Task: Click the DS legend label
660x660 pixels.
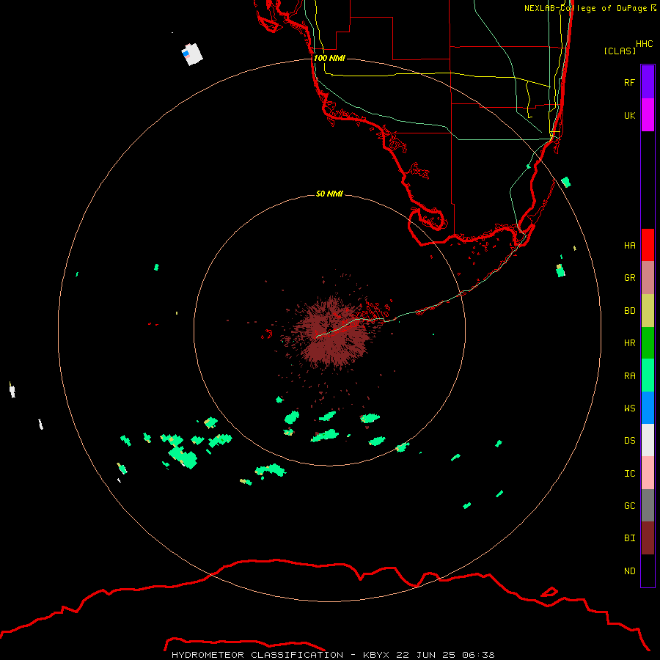Action: [x=629, y=440]
